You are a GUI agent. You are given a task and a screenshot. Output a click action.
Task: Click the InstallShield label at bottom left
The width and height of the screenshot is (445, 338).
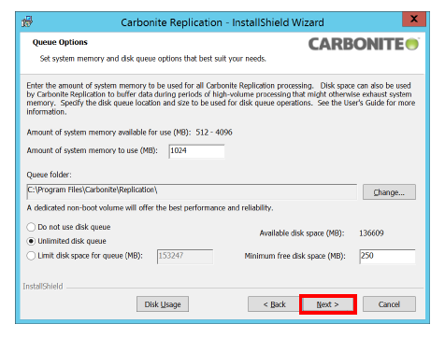click(43, 287)
